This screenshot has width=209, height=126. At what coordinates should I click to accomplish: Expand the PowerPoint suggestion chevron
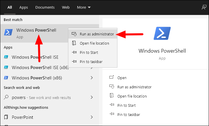click(92, 117)
